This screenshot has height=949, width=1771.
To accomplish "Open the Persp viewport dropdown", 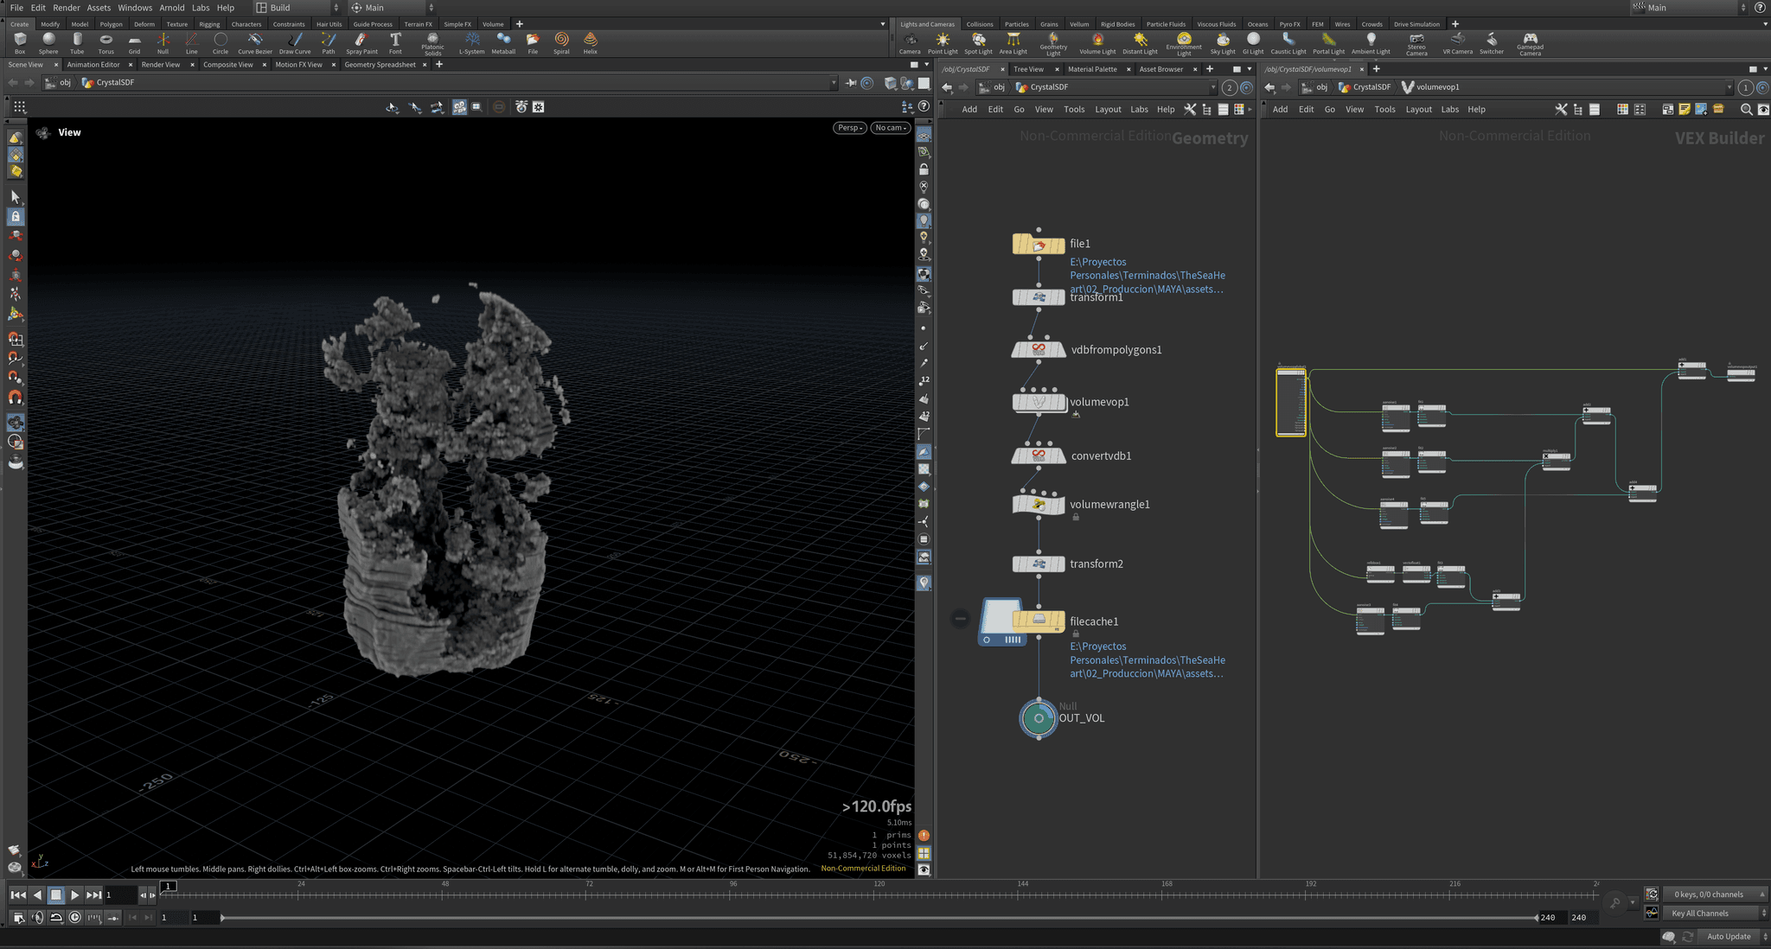I will (850, 128).
